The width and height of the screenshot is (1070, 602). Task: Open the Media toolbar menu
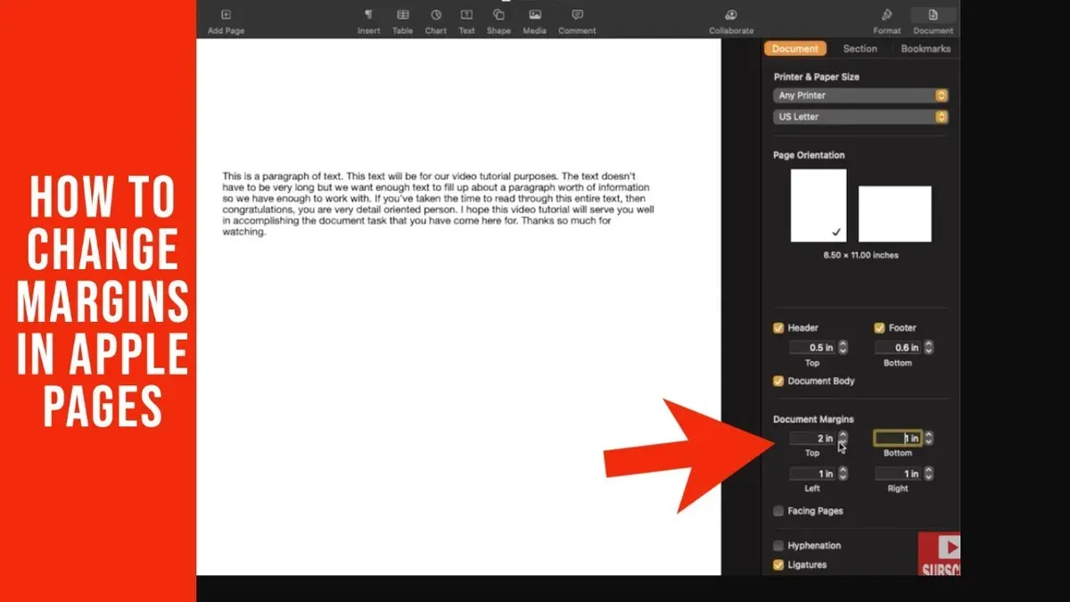click(535, 15)
